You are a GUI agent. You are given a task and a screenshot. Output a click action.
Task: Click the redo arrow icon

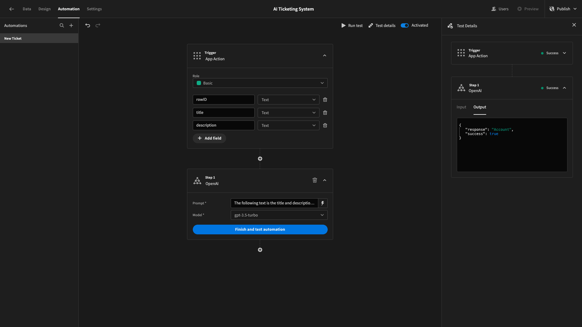pyautogui.click(x=98, y=25)
